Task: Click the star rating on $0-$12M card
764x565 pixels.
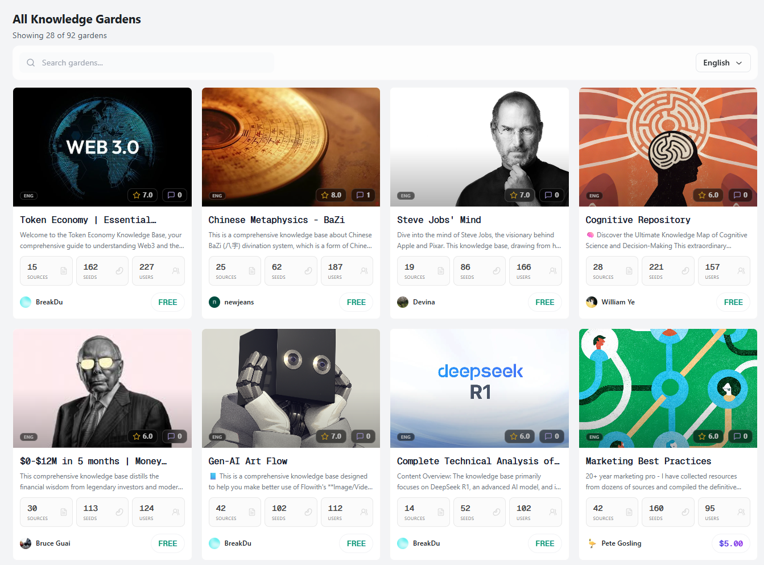Action: [x=142, y=436]
